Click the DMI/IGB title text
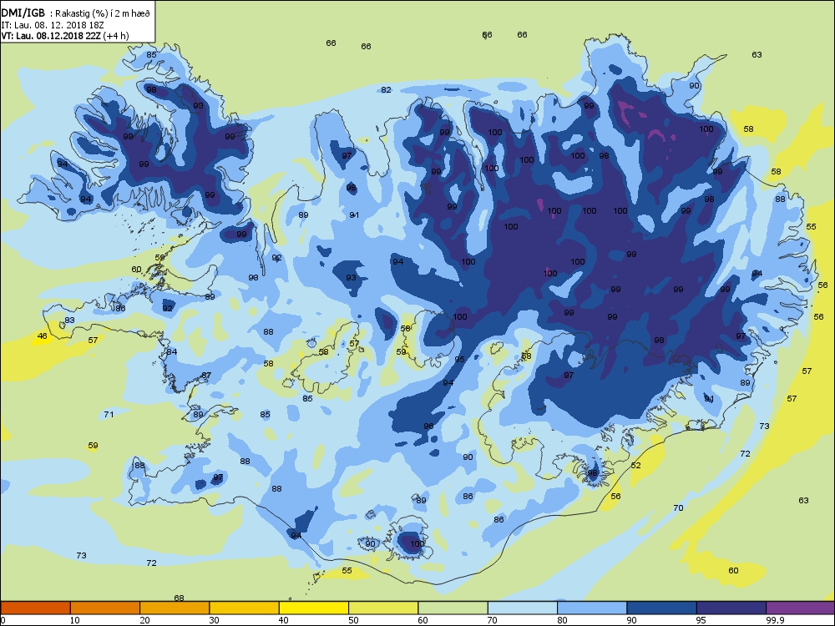The width and height of the screenshot is (835, 626). tap(23, 13)
